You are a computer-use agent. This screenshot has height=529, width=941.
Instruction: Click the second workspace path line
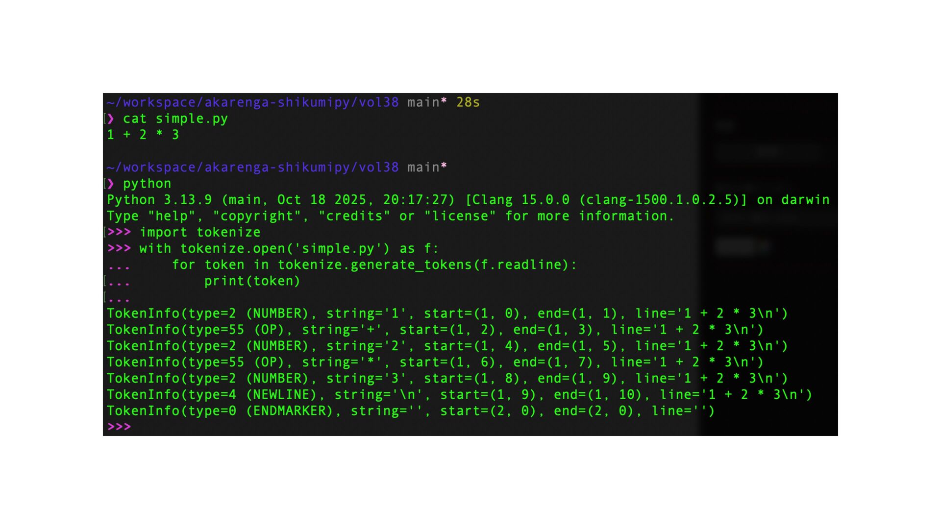tap(277, 168)
